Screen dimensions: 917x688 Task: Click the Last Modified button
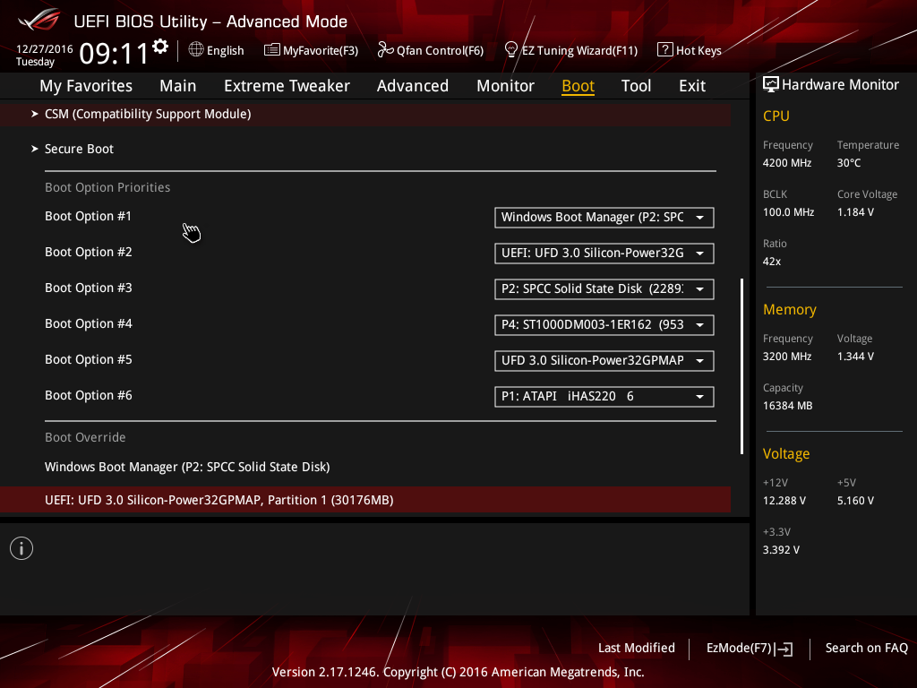coord(637,649)
